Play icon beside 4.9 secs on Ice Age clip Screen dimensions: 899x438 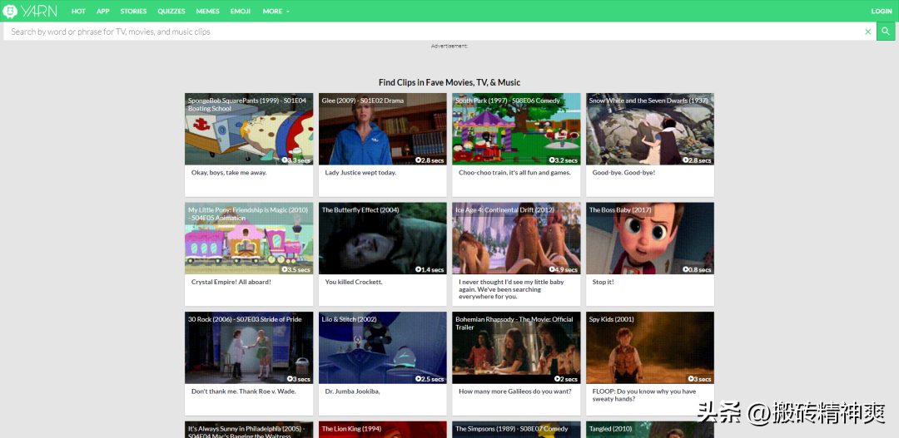[552, 269]
